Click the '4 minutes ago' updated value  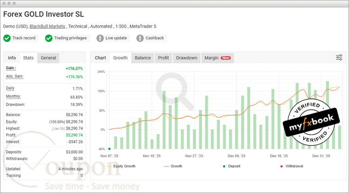[x=71, y=169]
